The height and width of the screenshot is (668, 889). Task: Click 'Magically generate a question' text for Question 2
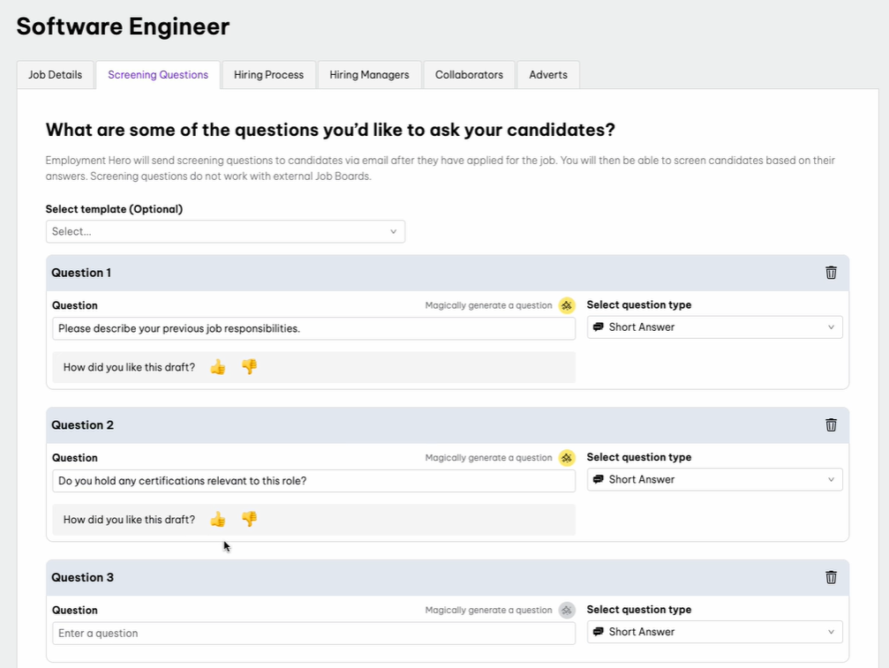coord(489,458)
